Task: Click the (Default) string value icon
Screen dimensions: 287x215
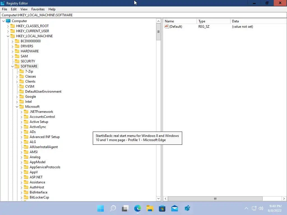Action: click(166, 26)
